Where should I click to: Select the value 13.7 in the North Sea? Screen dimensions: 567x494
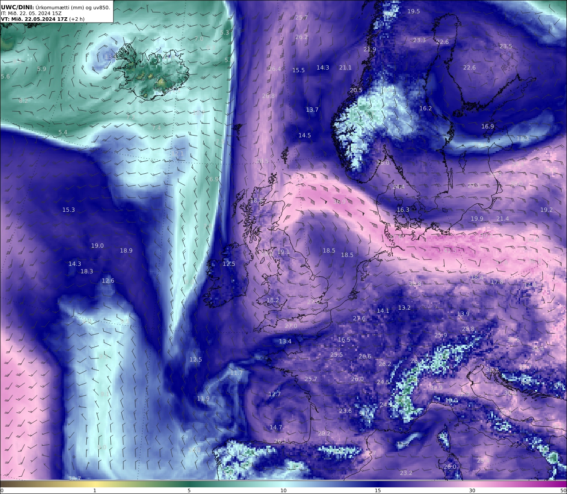coord(312,109)
